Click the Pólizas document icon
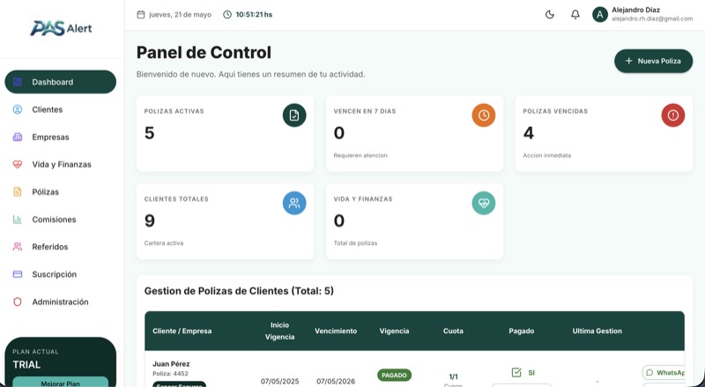This screenshot has width=705, height=387. click(x=18, y=191)
